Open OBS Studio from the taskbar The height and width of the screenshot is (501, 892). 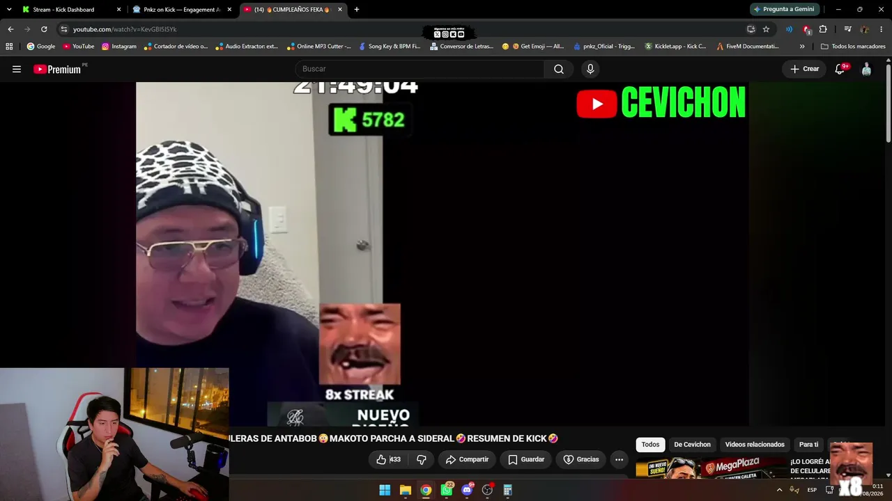pyautogui.click(x=488, y=490)
